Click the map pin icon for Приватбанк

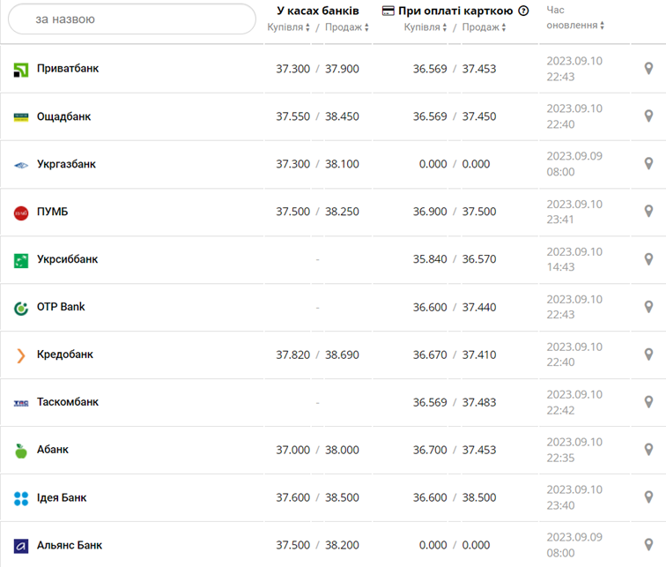[x=648, y=69]
